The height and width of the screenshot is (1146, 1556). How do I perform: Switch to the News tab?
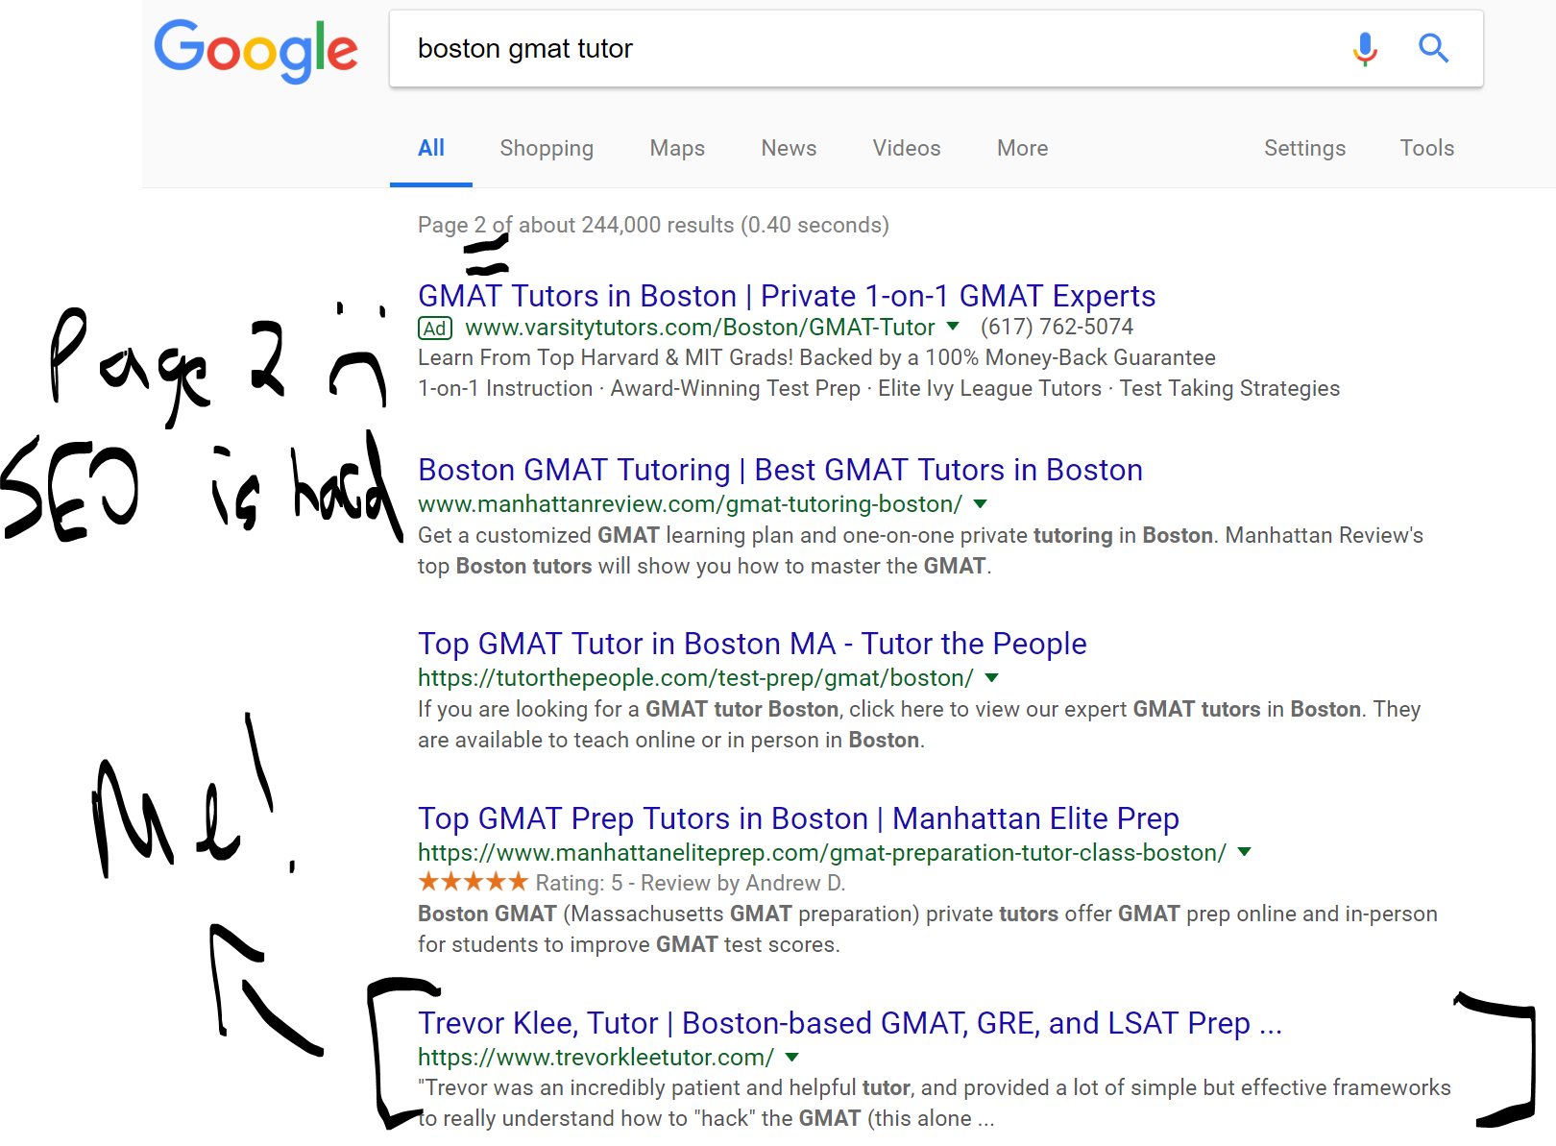789,148
